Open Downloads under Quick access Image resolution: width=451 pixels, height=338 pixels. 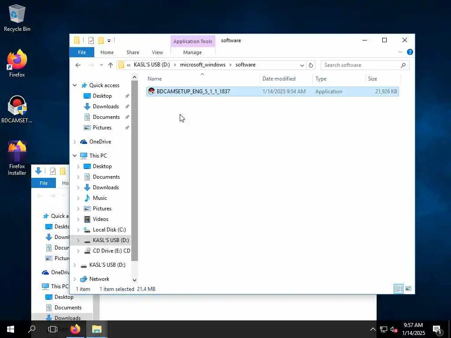point(106,107)
